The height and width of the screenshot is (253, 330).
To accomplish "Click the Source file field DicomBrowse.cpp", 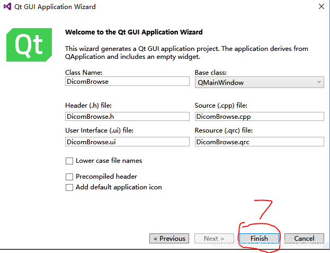I will tap(260, 117).
